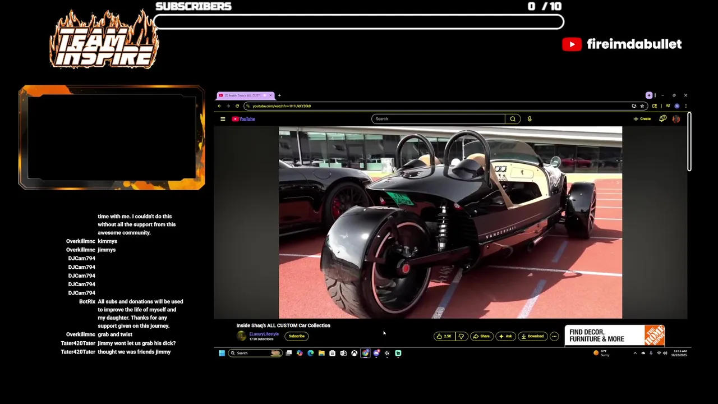Screen dimensions: 718x404
Task: Show hidden system tray icons chevron
Action: [x=635, y=353]
